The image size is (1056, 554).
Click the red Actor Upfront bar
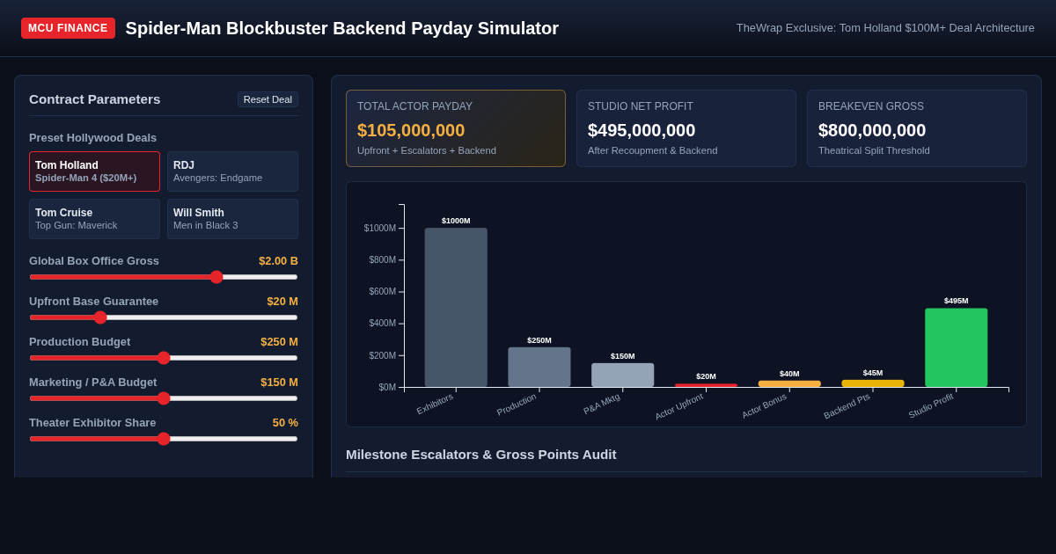coord(706,385)
